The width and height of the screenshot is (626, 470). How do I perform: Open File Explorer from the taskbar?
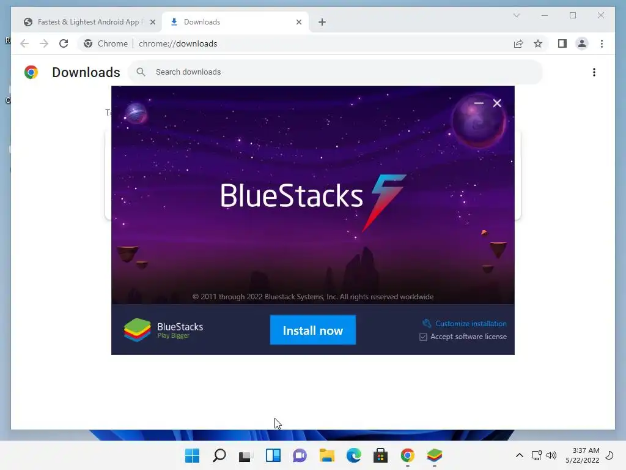tap(327, 455)
